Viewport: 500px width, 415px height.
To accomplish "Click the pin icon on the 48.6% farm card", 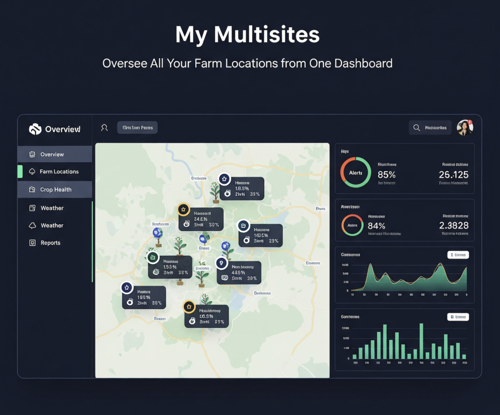I will tap(222, 263).
